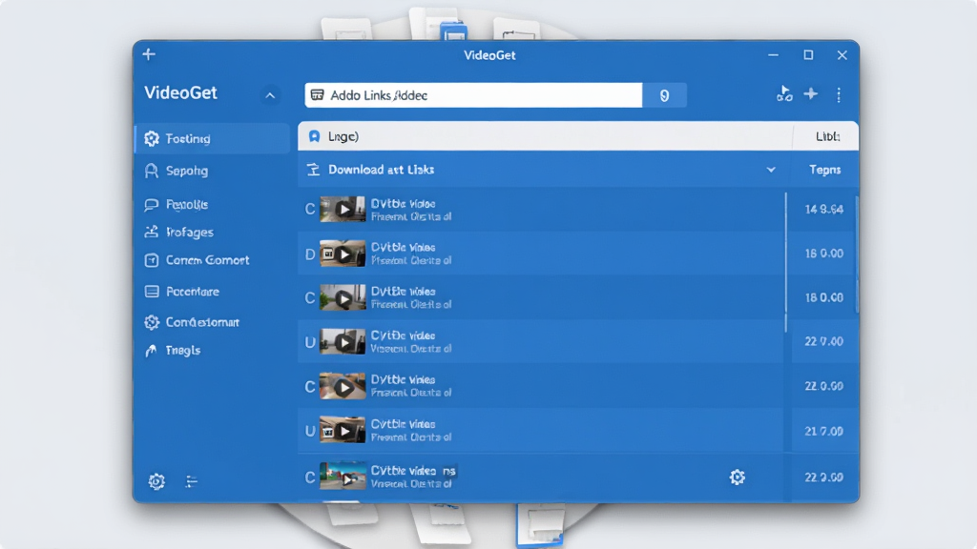Screen dimensions: 977x549
Task: Click the bookmark icon beside Lnge)
Action: tap(315, 136)
